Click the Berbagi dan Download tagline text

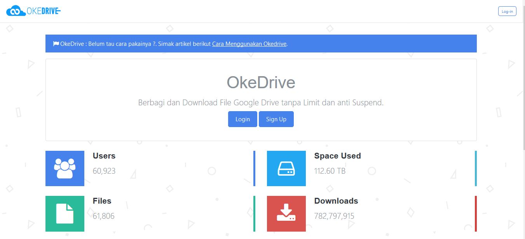pyautogui.click(x=261, y=103)
